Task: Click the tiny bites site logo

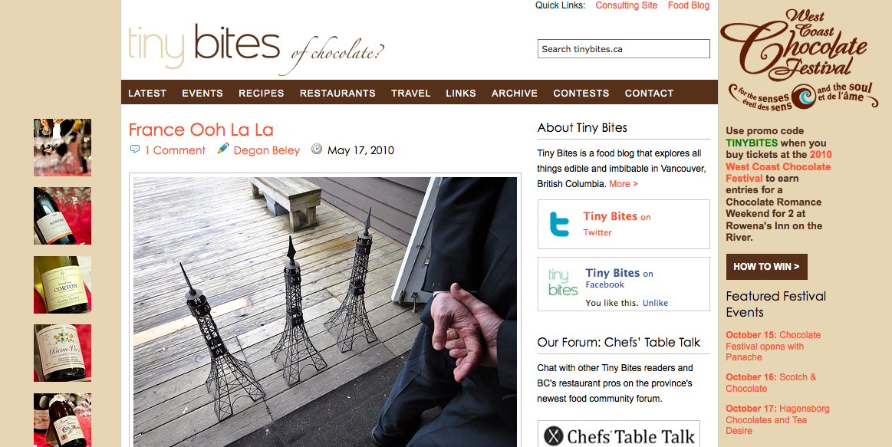Action: tap(256, 50)
